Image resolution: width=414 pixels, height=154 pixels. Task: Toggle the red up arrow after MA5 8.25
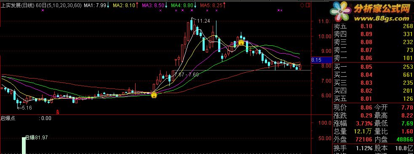[x=224, y=5]
